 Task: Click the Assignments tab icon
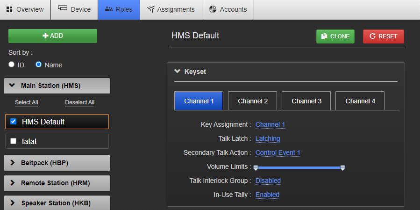pos(150,9)
